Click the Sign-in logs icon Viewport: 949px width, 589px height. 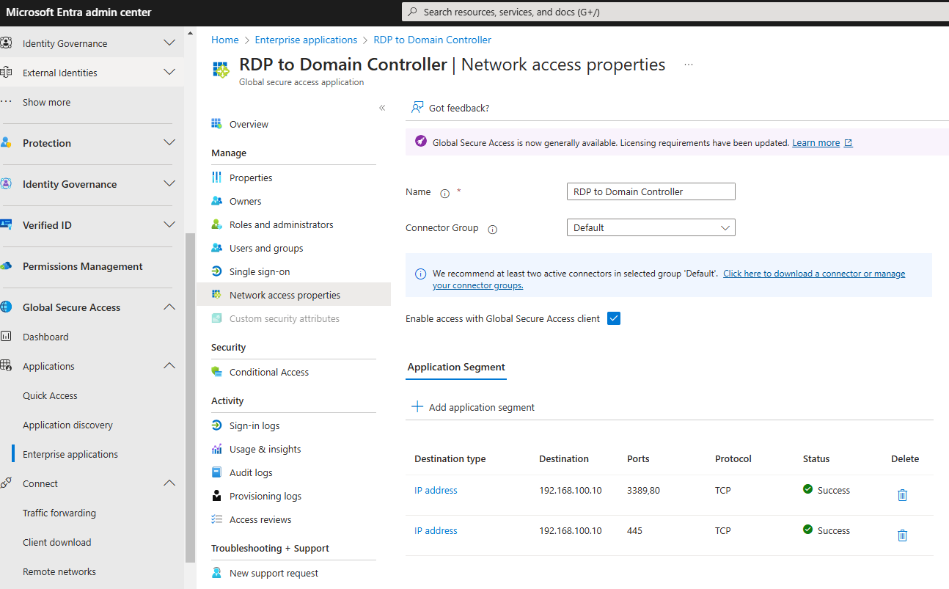pos(216,425)
